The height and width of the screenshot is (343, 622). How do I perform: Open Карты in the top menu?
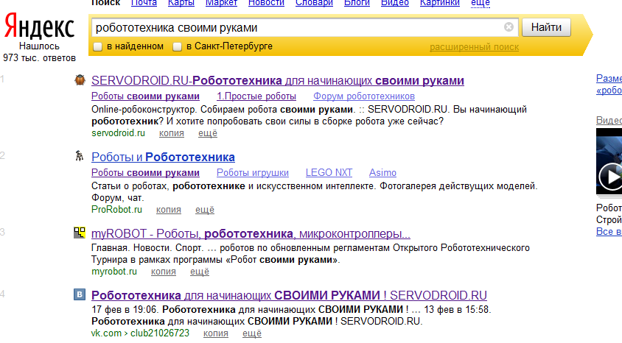click(181, 3)
